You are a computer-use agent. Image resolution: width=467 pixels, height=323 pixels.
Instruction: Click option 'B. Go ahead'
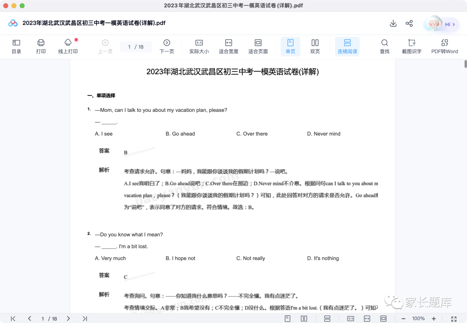180,134
